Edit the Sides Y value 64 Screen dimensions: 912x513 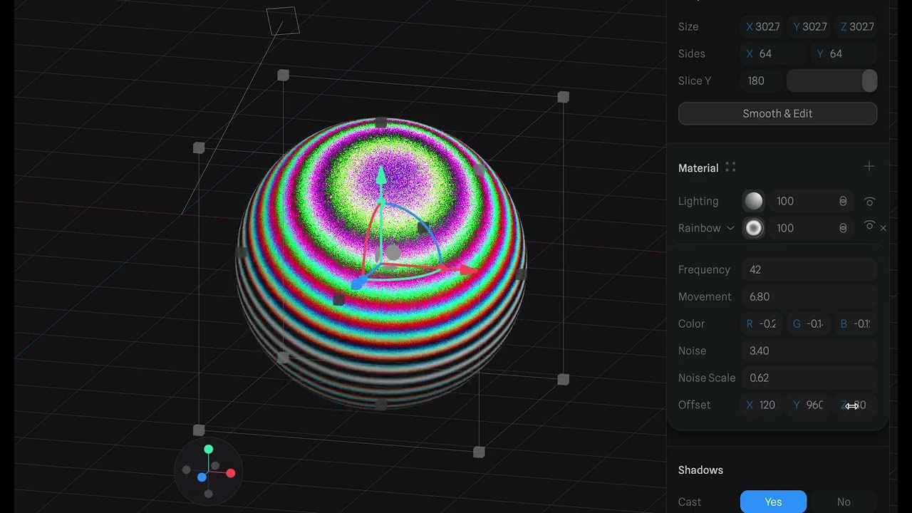coord(844,53)
